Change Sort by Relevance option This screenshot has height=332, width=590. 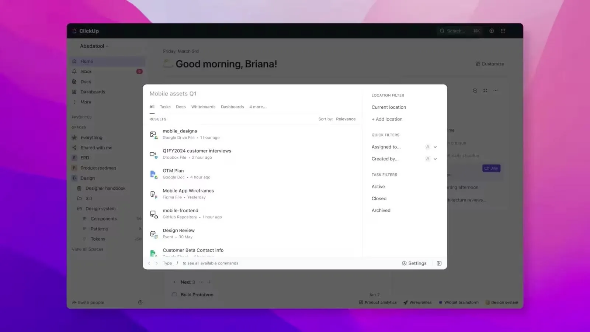[x=346, y=119]
